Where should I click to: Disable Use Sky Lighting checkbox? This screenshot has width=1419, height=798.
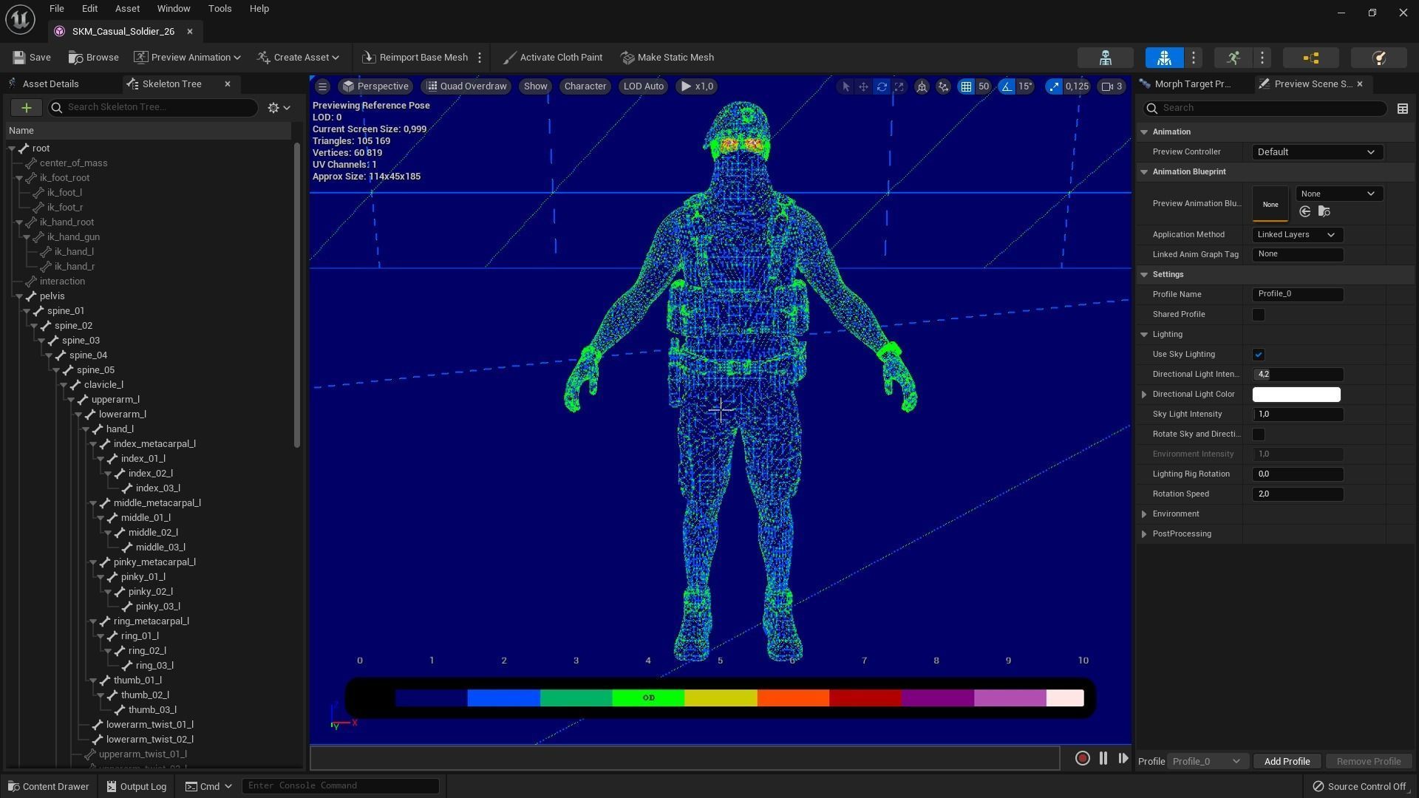[x=1258, y=355]
